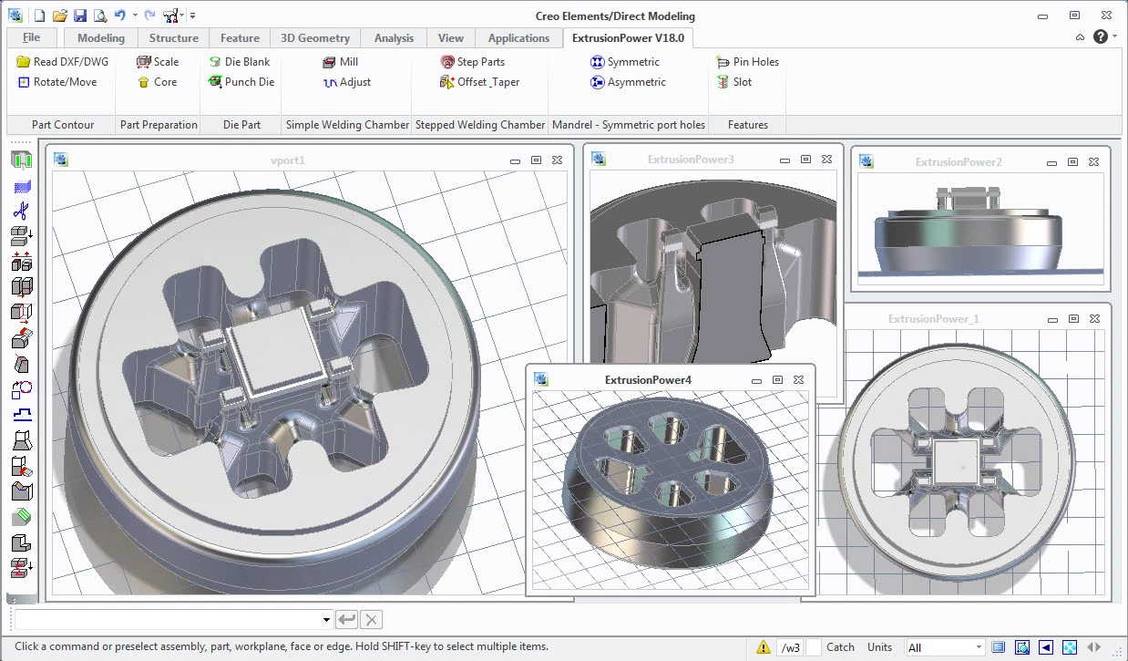The width and height of the screenshot is (1128, 661).
Task: Click the Redo arrow icon
Action: [x=151, y=15]
